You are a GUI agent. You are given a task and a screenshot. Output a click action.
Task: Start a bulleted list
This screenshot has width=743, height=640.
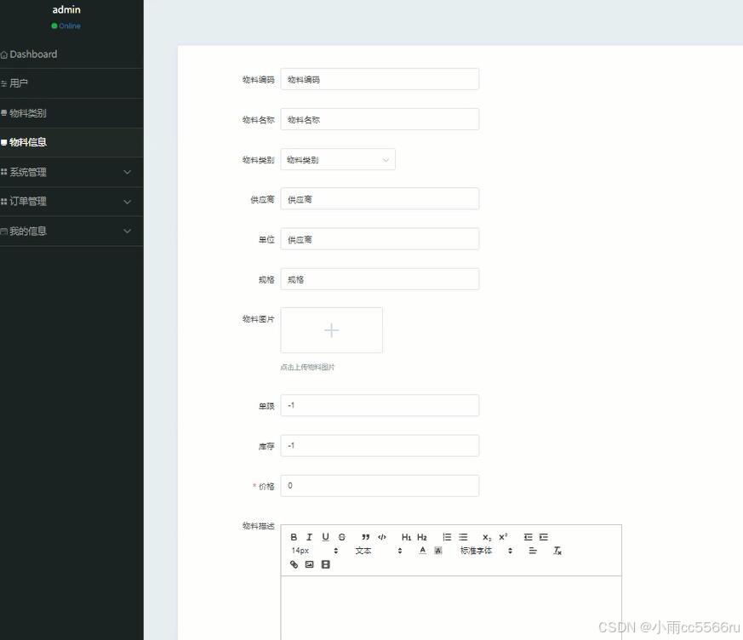pos(463,537)
